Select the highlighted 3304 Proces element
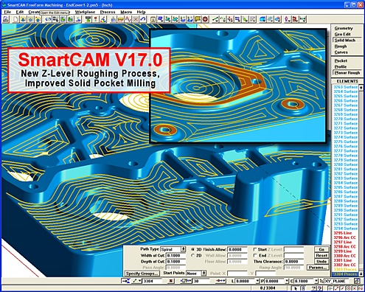 point(345,274)
